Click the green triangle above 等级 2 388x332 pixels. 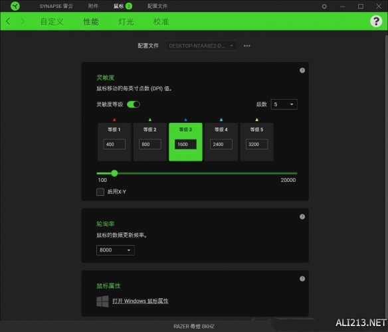point(150,120)
